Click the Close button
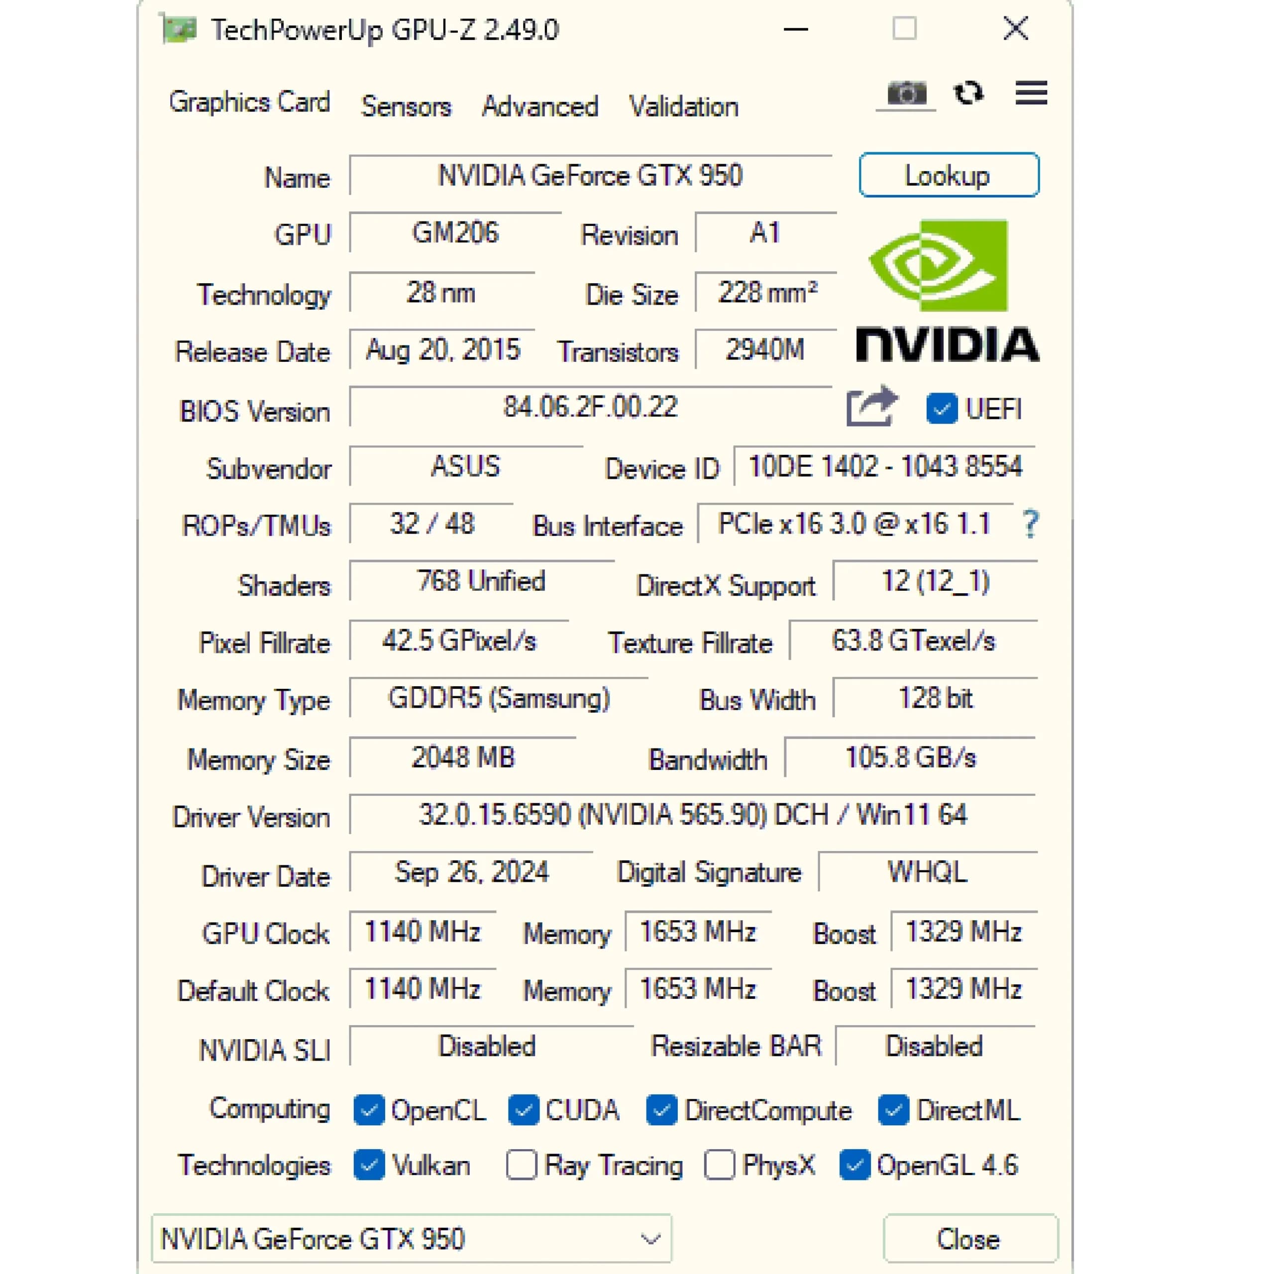1274x1274 pixels. pyautogui.click(x=970, y=1239)
